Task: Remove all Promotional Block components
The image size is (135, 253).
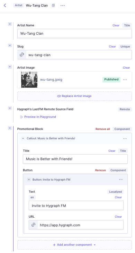Action: click(x=102, y=129)
